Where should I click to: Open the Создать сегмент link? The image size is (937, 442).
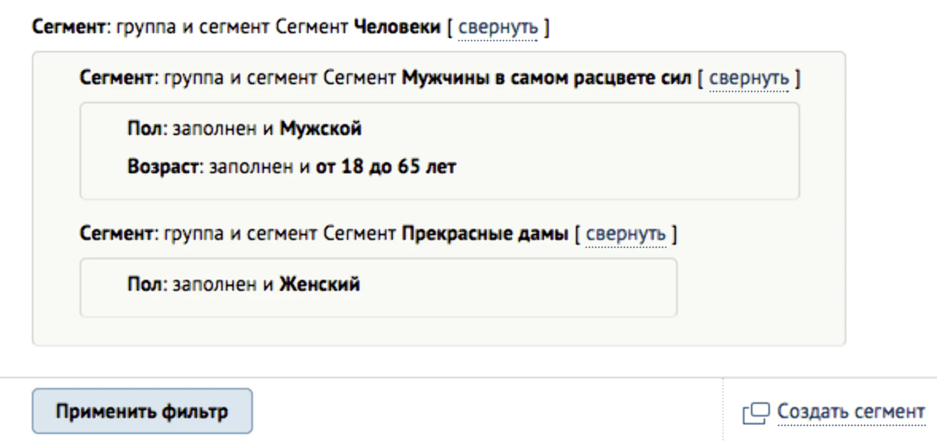[851, 412]
